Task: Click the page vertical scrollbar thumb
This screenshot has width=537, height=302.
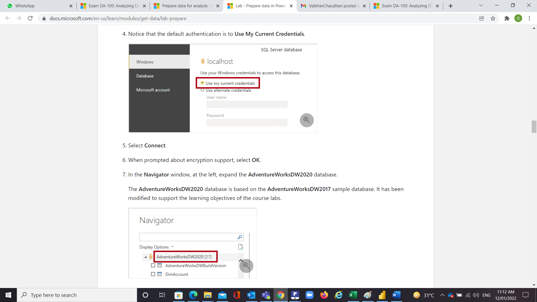Action: 534,127
